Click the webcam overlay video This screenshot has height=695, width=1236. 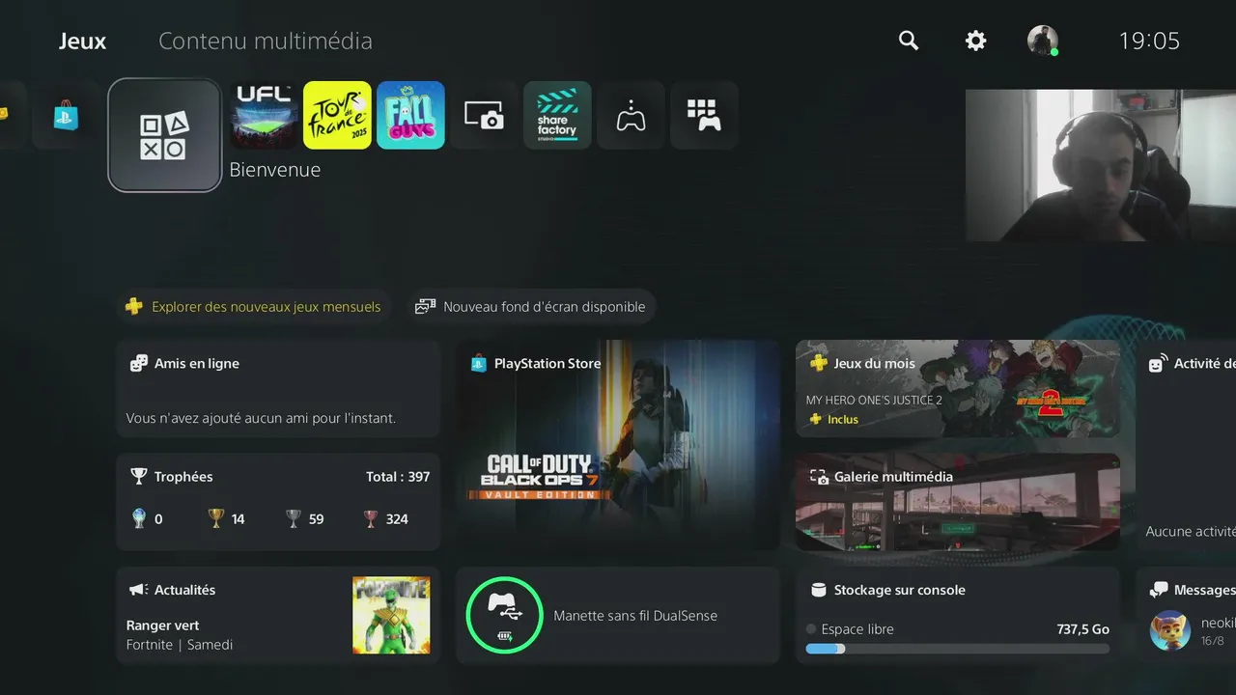click(1101, 165)
